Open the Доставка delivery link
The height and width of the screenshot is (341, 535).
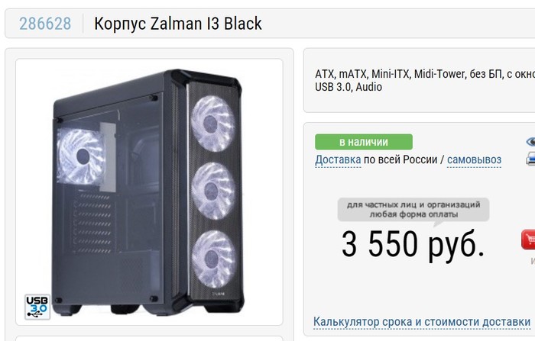click(338, 159)
